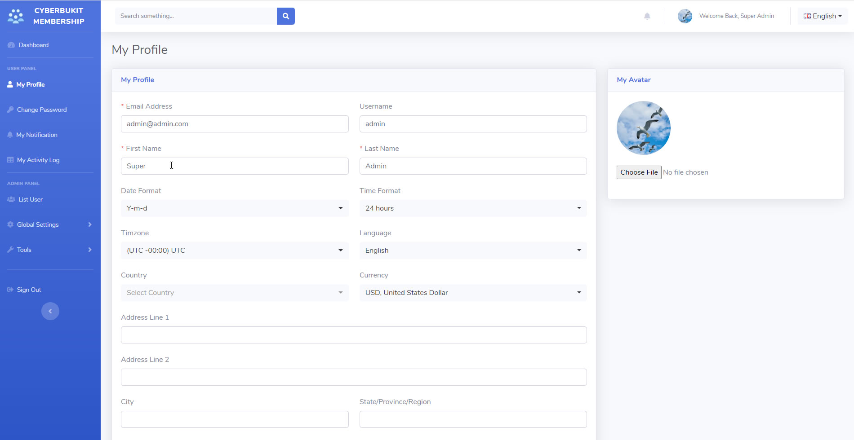
Task: Open the English language switcher in header
Action: point(823,16)
